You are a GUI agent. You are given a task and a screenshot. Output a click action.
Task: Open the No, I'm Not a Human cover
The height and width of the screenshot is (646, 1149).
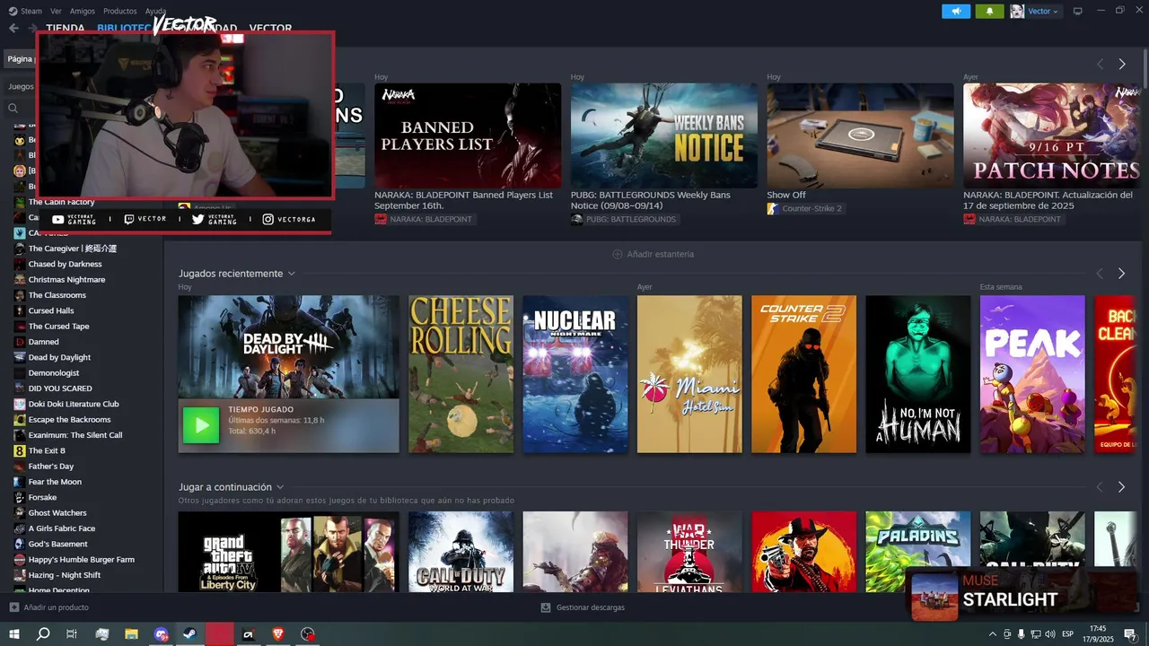(918, 374)
